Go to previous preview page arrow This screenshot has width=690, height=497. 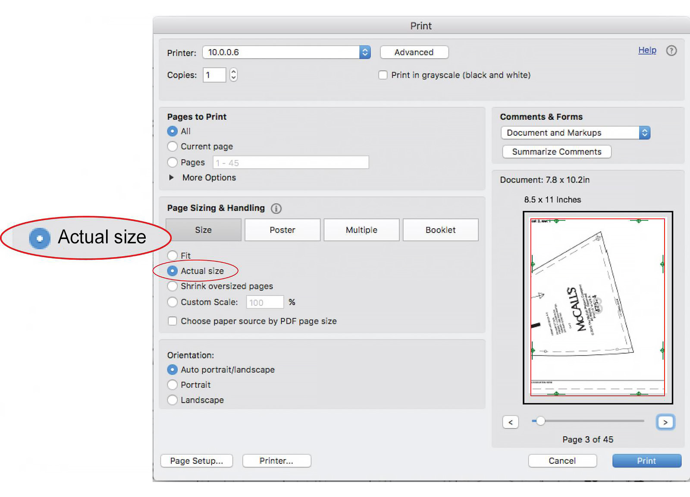510,422
